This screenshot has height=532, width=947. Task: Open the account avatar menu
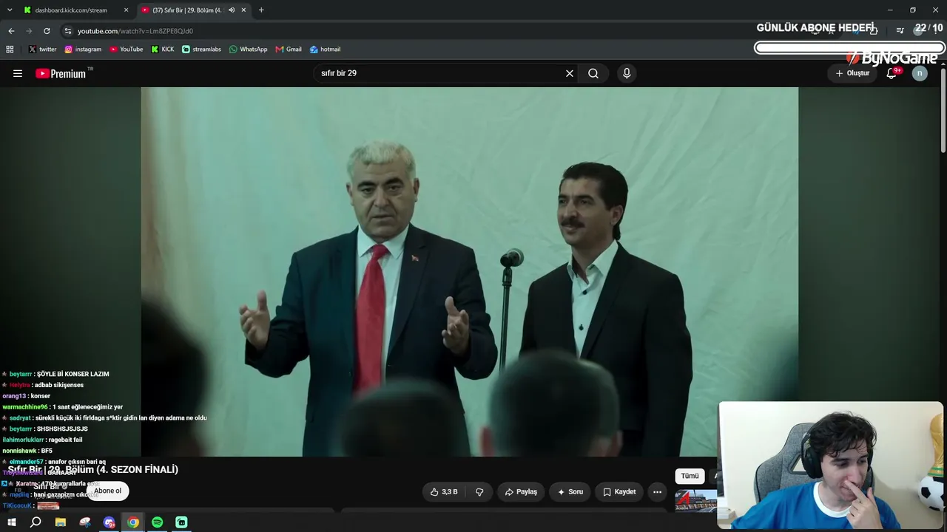coord(920,73)
